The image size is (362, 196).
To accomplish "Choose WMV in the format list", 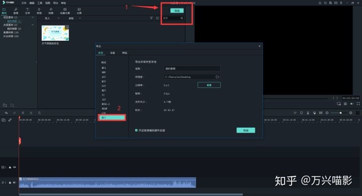I will [104, 72].
